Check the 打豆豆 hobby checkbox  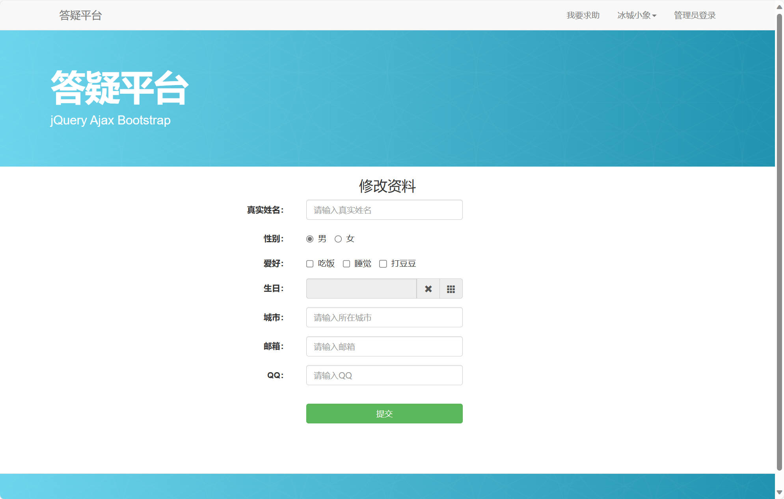pyautogui.click(x=383, y=263)
